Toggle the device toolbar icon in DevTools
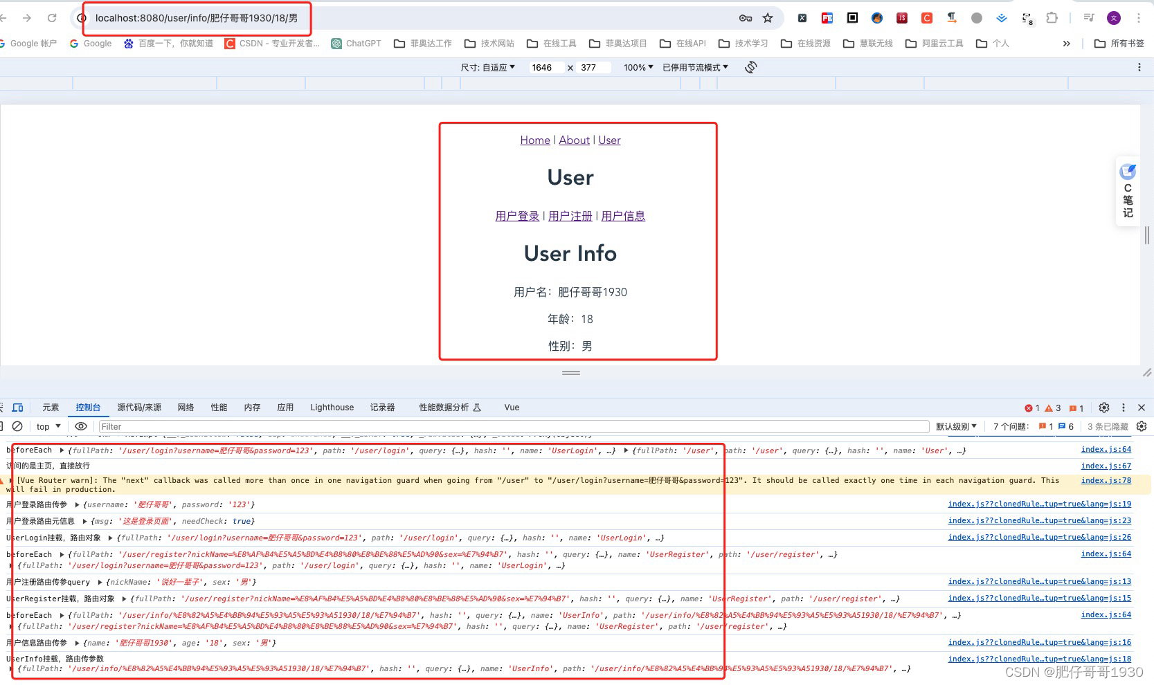Viewport: 1154px width, 685px height. click(x=18, y=408)
